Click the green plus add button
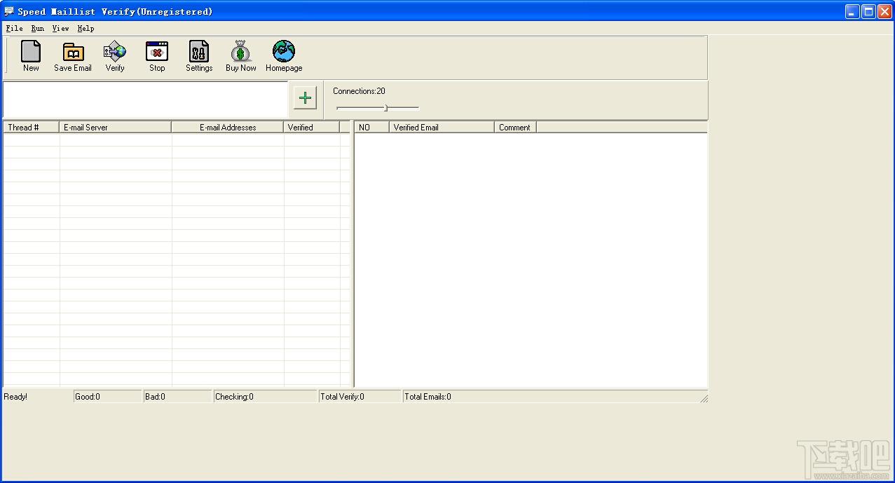 coord(305,97)
